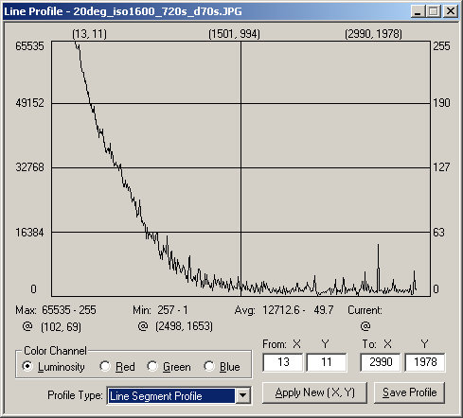Click the Line Profile title bar

205,11
